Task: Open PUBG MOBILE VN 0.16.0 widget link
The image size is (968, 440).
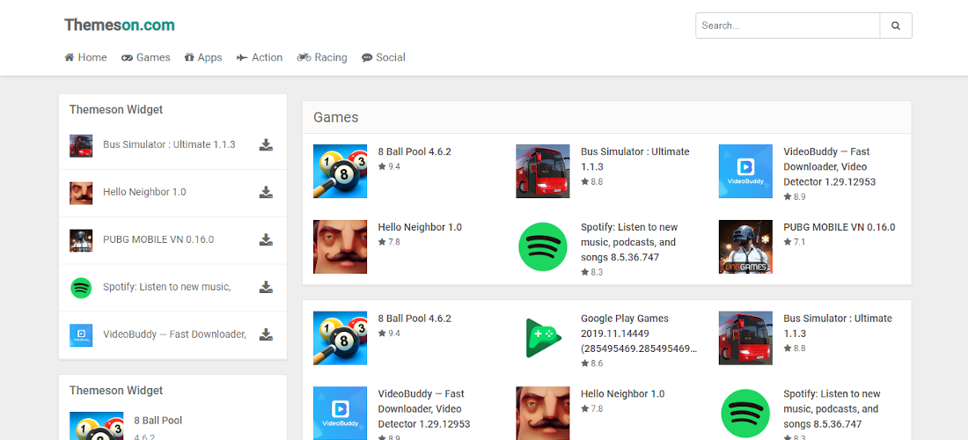Action: (158, 239)
